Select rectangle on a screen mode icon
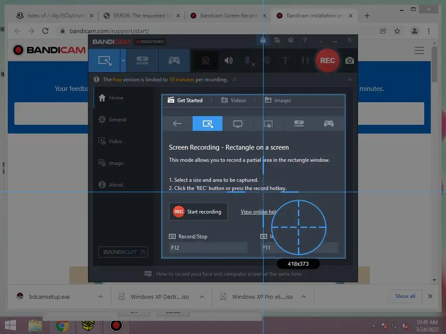446x334 pixels. coord(208,124)
